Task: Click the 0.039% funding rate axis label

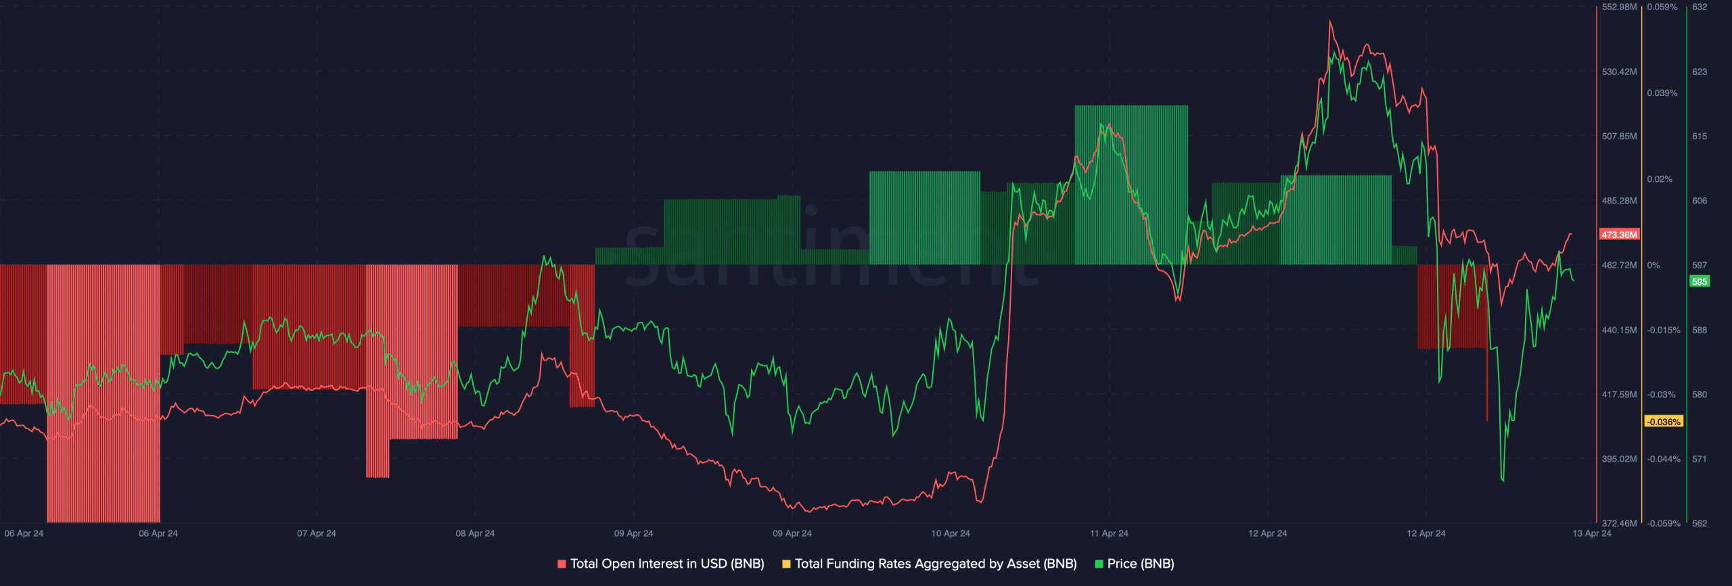Action: [1662, 93]
